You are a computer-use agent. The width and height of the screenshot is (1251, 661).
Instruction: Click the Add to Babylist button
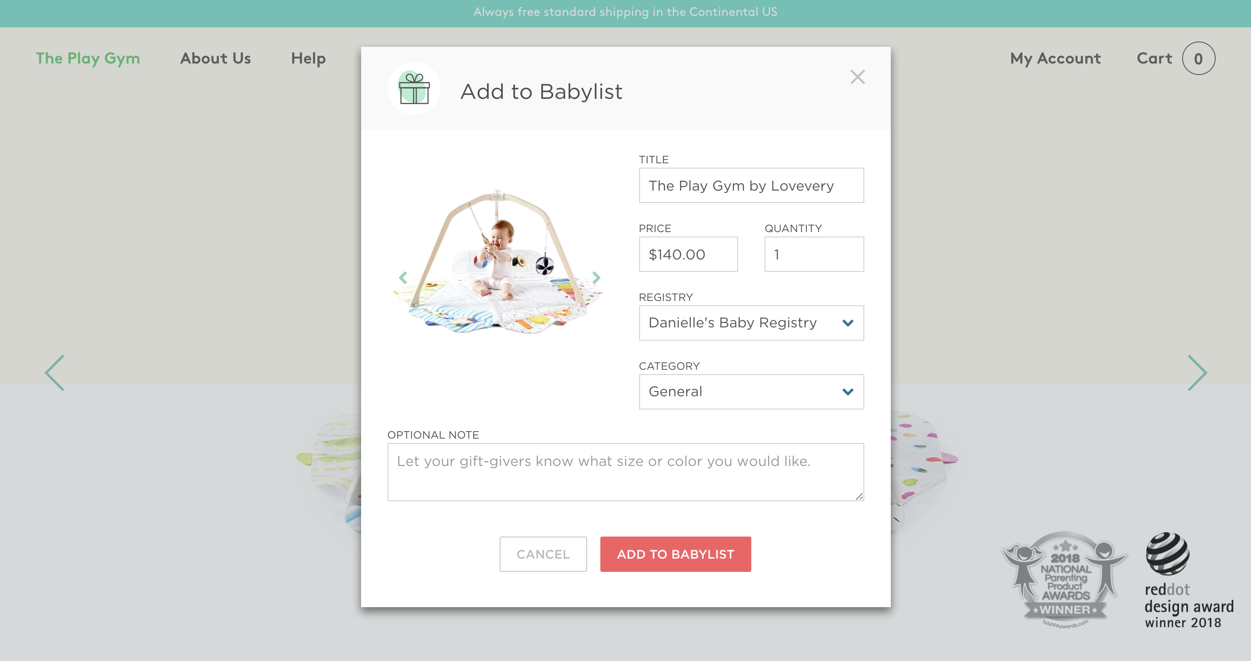675,554
